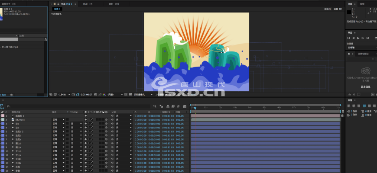Enable motion blur icon in timeline header

pyautogui.click(x=178, y=106)
